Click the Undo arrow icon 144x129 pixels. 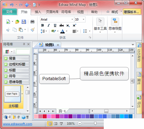(12, 5)
